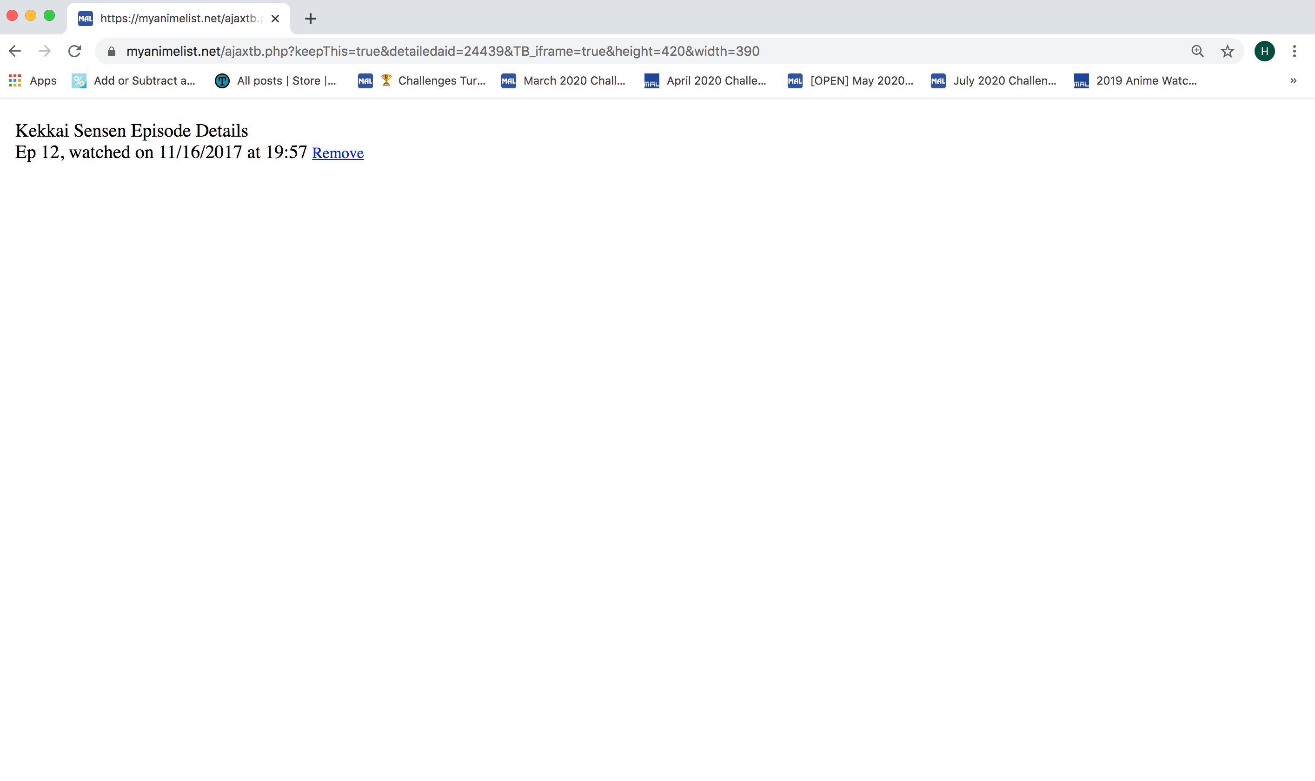Click the lock site info icon
The image size is (1315, 781).
[x=111, y=51]
